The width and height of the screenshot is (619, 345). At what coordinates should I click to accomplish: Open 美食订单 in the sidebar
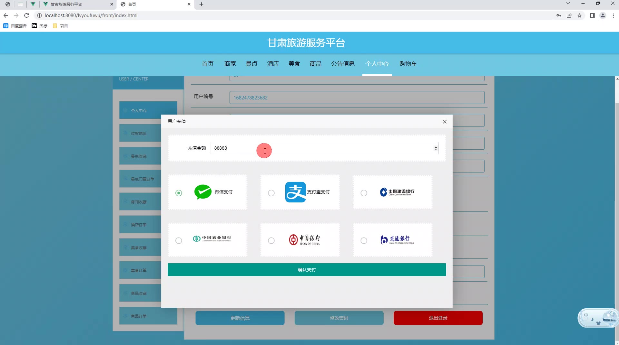pyautogui.click(x=140, y=270)
